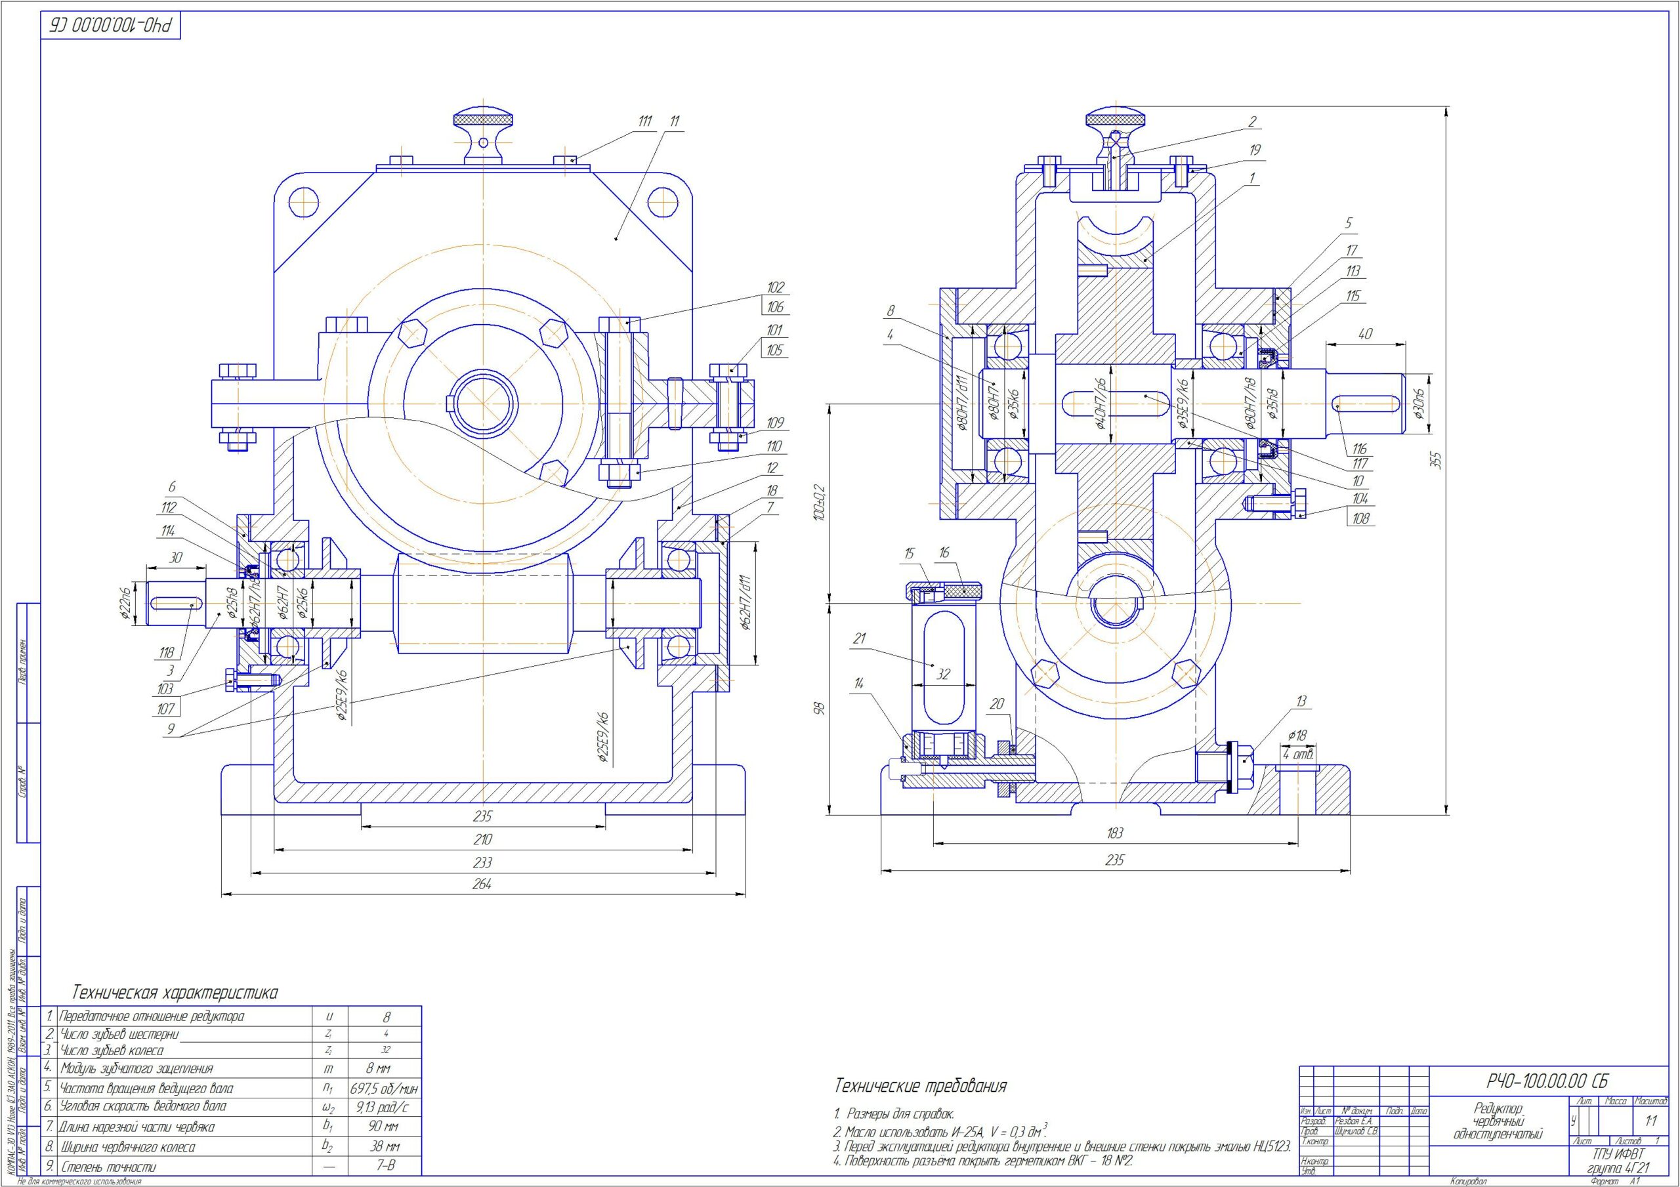Image resolution: width=1680 pixels, height=1187 pixels.
Task: Click part callout number 111
Action: 644,121
